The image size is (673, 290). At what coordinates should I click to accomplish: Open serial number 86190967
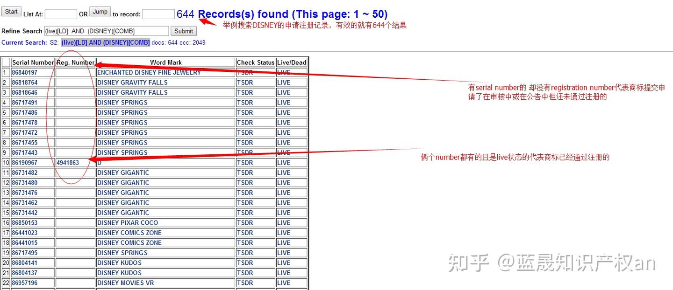[25, 163]
